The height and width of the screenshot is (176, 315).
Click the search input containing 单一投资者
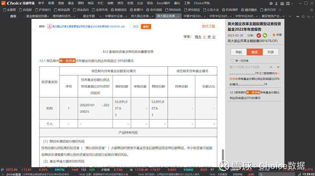[255, 60]
